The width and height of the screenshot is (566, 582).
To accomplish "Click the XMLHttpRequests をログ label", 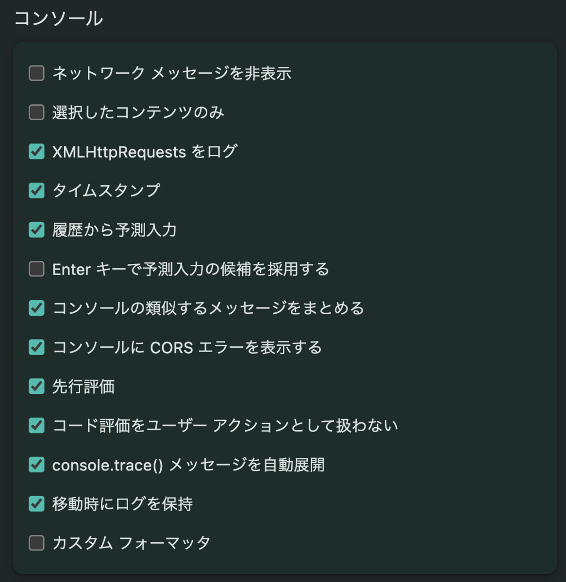I will (145, 151).
